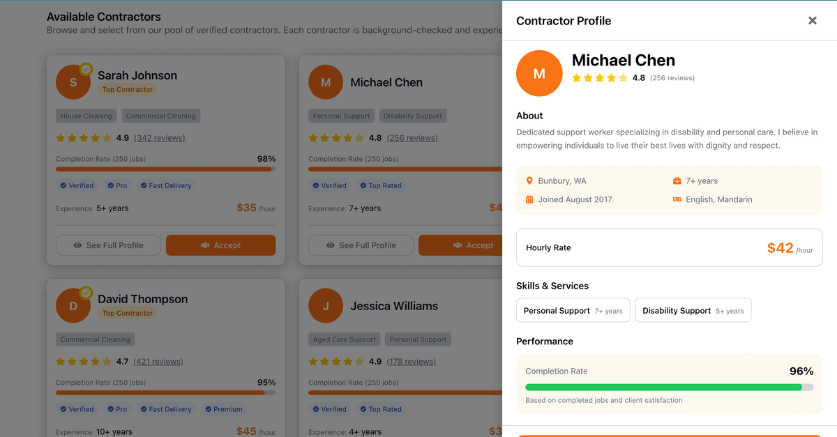Click Jessica Williams' avatar circle
The height and width of the screenshot is (437, 837).
click(x=326, y=306)
